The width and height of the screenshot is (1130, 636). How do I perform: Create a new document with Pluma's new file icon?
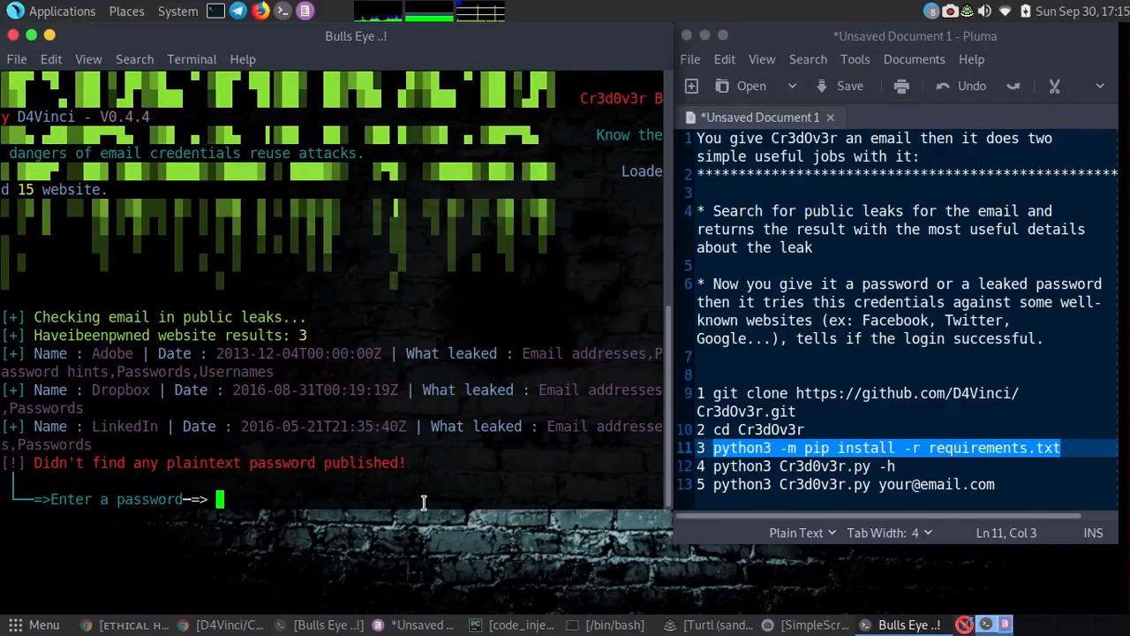click(691, 86)
